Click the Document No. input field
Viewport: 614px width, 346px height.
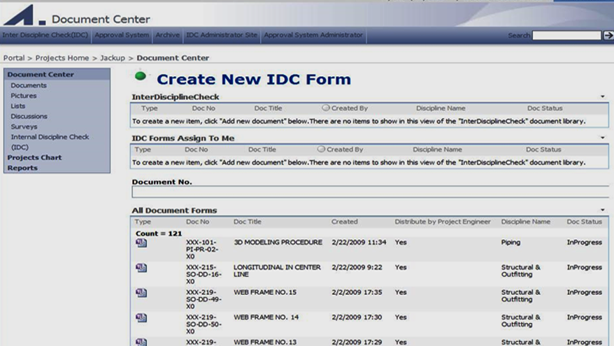[369, 192]
